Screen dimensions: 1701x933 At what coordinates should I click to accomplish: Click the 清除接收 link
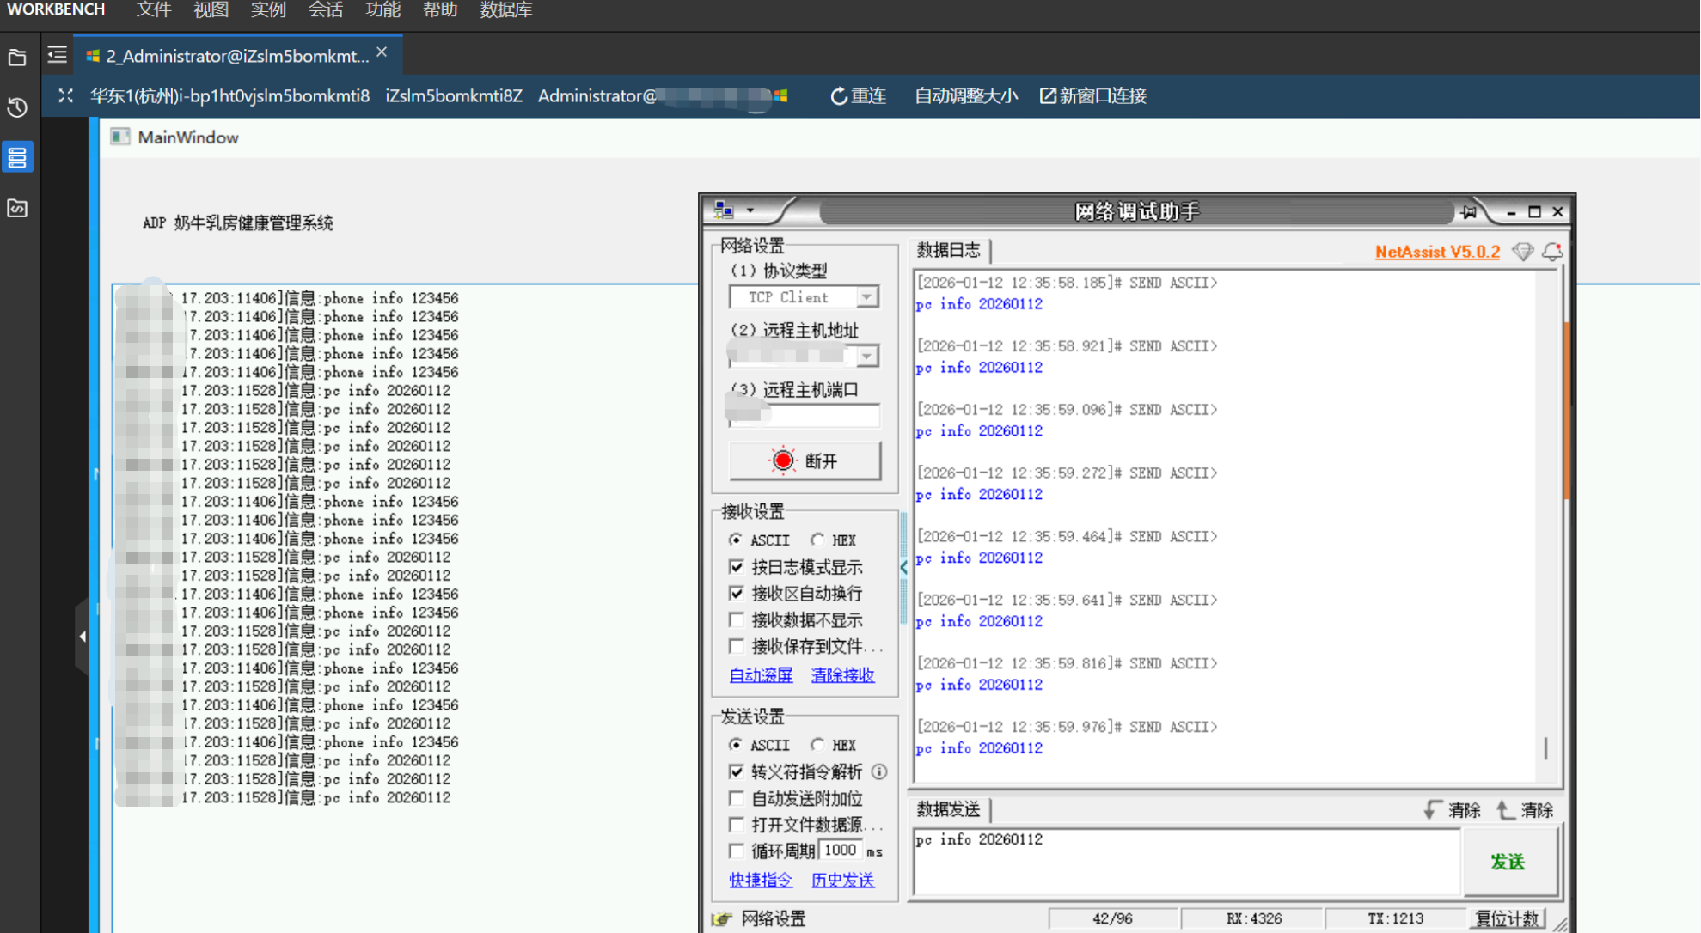click(842, 675)
